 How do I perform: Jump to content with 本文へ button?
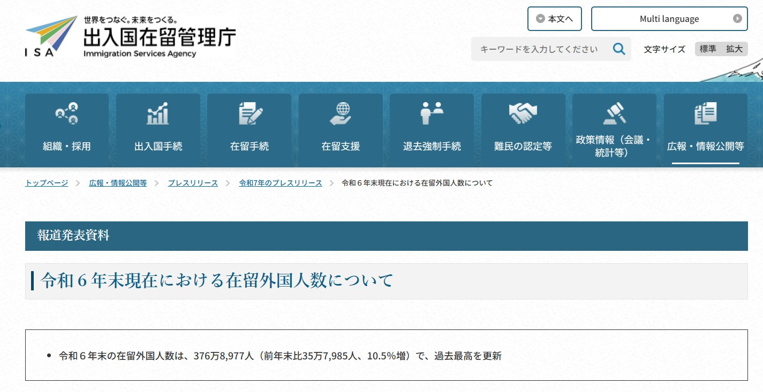click(554, 19)
